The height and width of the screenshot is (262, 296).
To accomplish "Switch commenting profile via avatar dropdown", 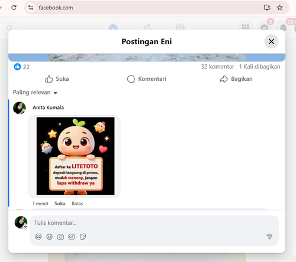I will [21, 222].
